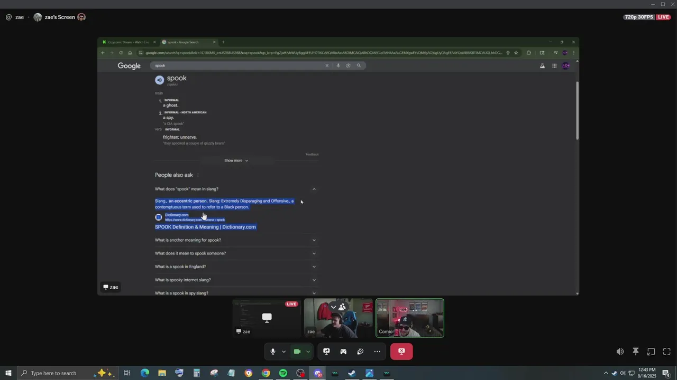The image size is (677, 380).
Task: Click the verb definition 'frighten; unnerve'
Action: point(180,137)
